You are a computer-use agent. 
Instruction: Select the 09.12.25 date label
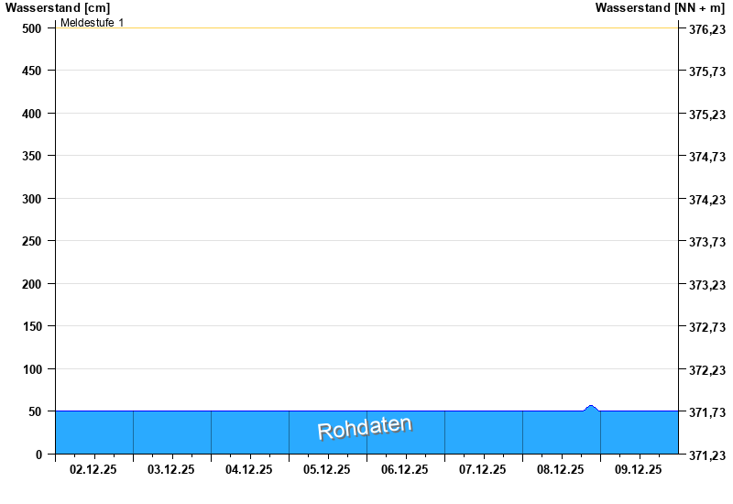click(639, 469)
